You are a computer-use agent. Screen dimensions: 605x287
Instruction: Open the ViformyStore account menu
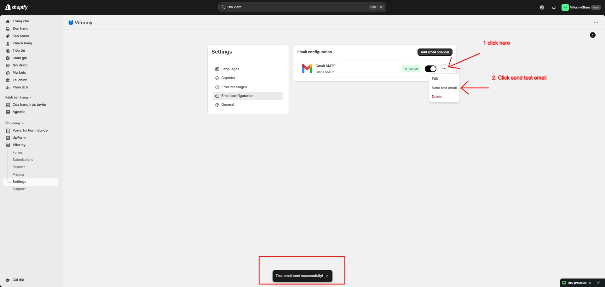click(x=581, y=7)
